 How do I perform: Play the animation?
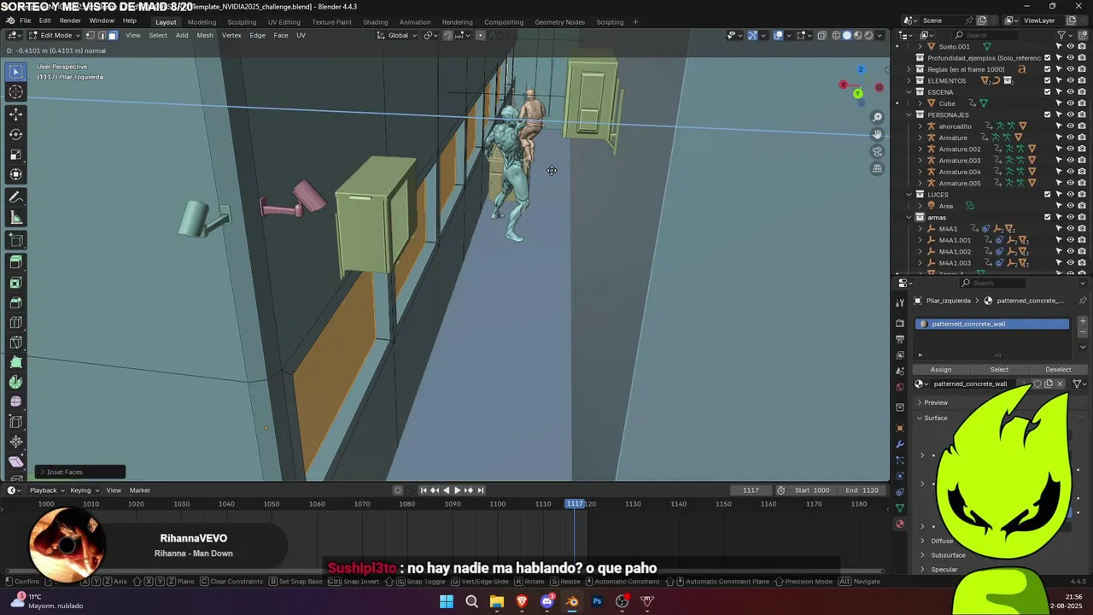click(x=457, y=490)
